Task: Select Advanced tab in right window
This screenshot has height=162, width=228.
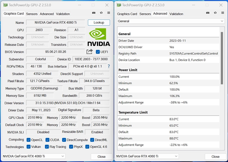Action: point(160,14)
